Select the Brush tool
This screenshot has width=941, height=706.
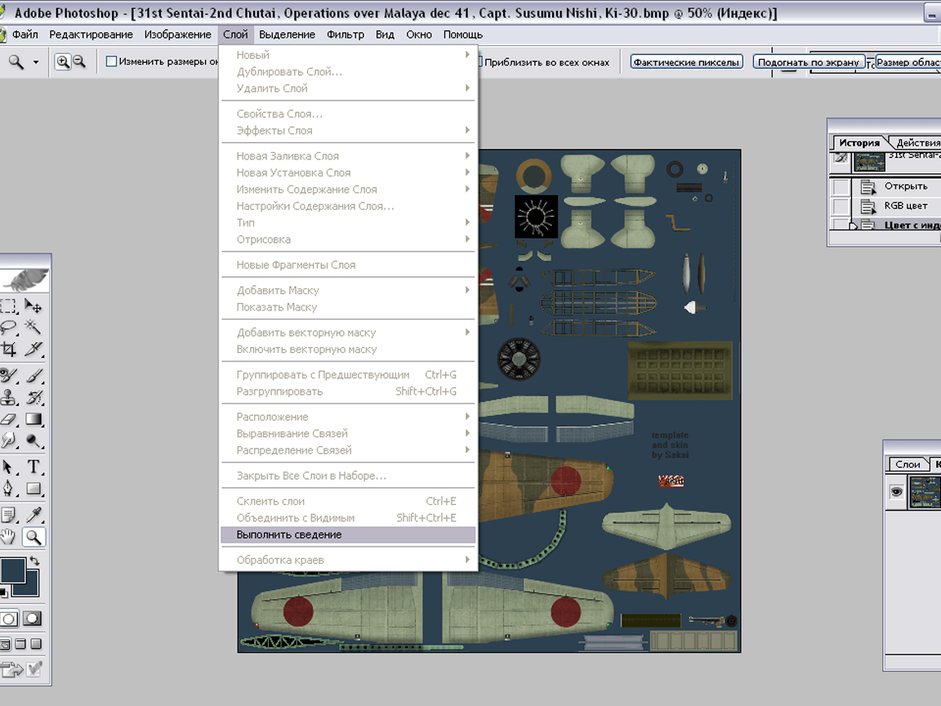coord(33,376)
